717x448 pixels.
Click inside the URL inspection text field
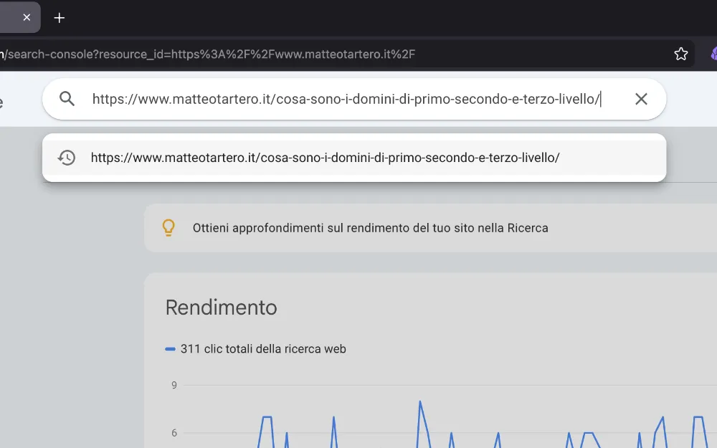(x=346, y=99)
